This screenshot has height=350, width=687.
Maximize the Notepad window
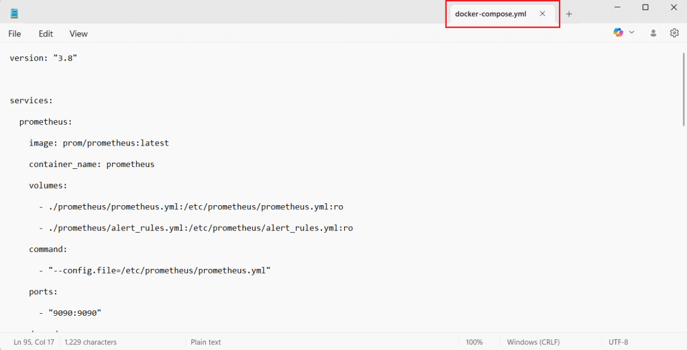[645, 7]
